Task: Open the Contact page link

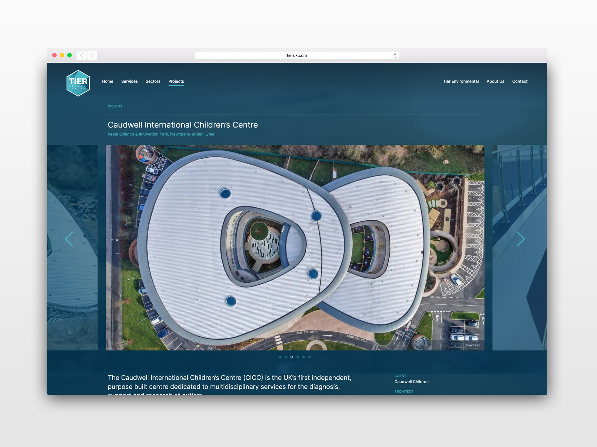Action: (x=520, y=81)
